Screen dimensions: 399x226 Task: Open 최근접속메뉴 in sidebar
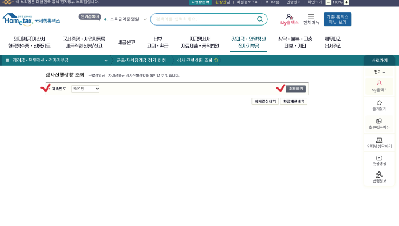pyautogui.click(x=379, y=124)
